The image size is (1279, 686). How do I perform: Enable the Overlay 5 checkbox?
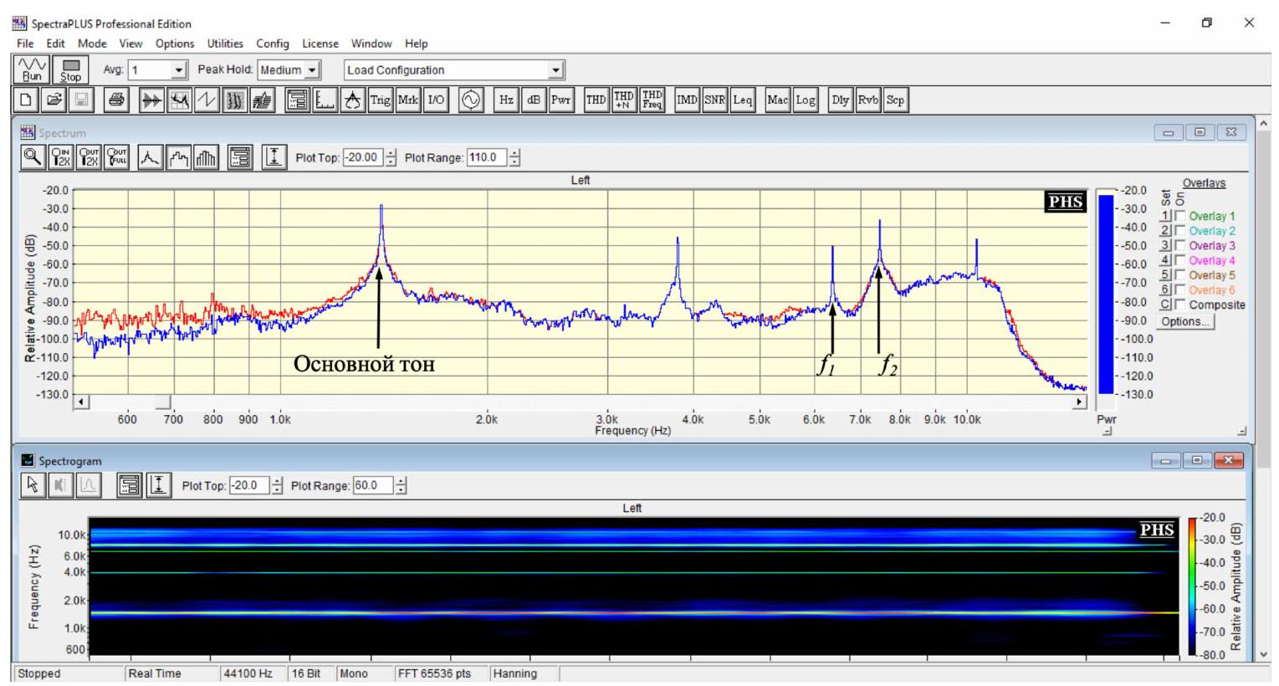(1180, 275)
